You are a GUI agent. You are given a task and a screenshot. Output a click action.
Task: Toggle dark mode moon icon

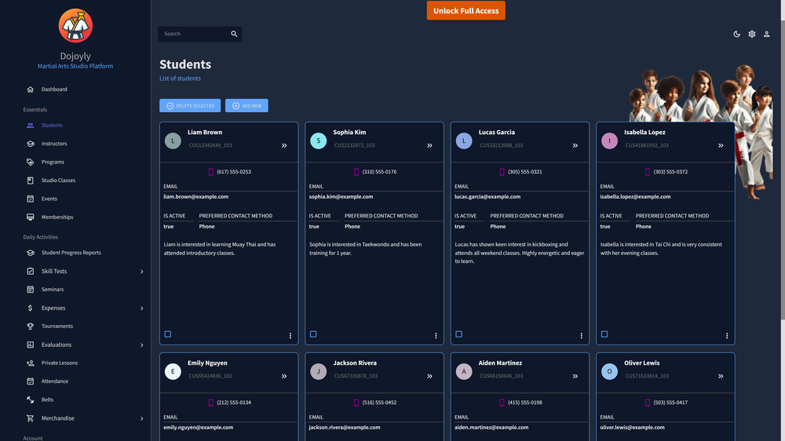737,34
